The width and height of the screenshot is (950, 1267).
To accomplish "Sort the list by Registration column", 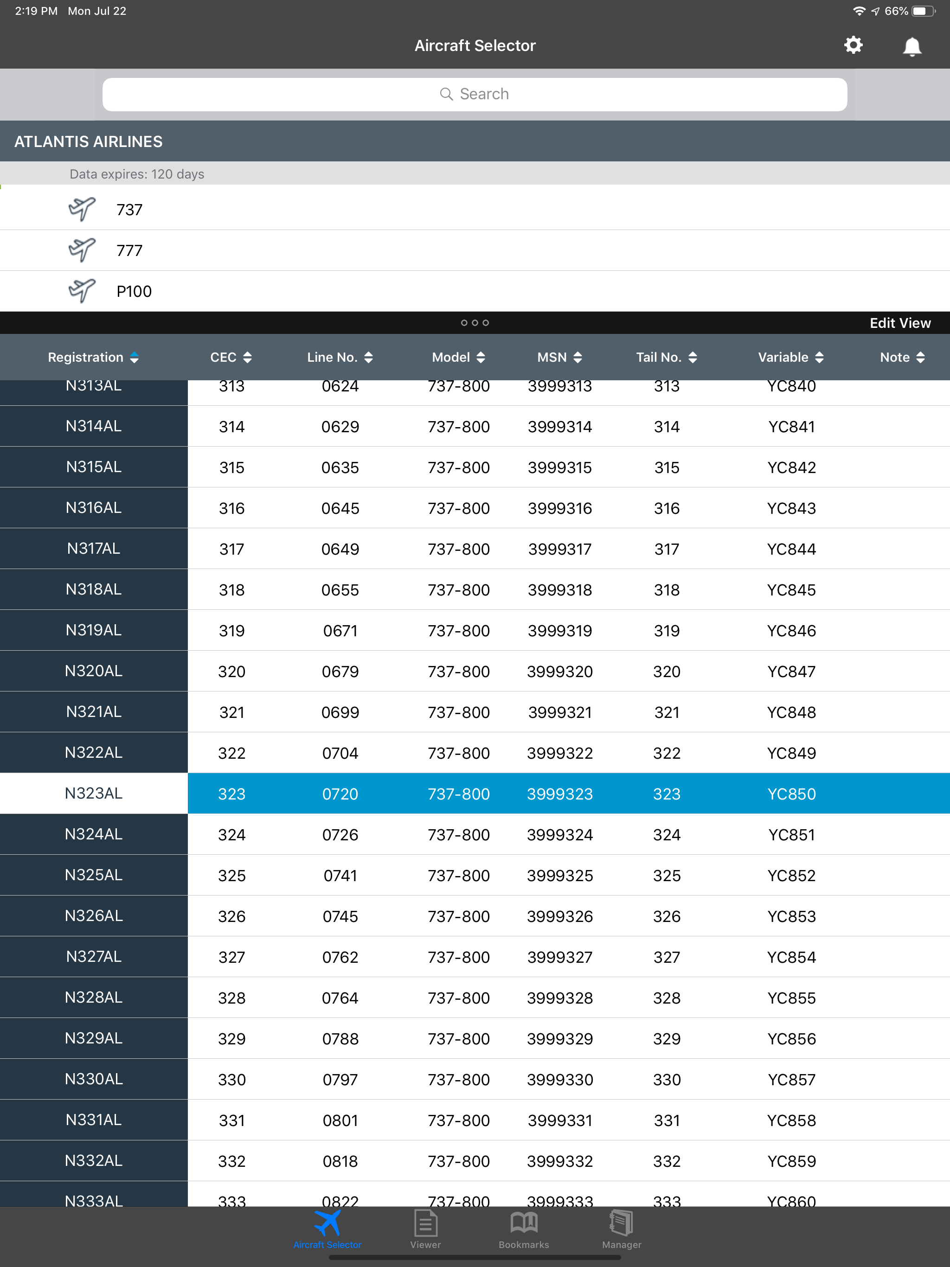I will coord(93,358).
